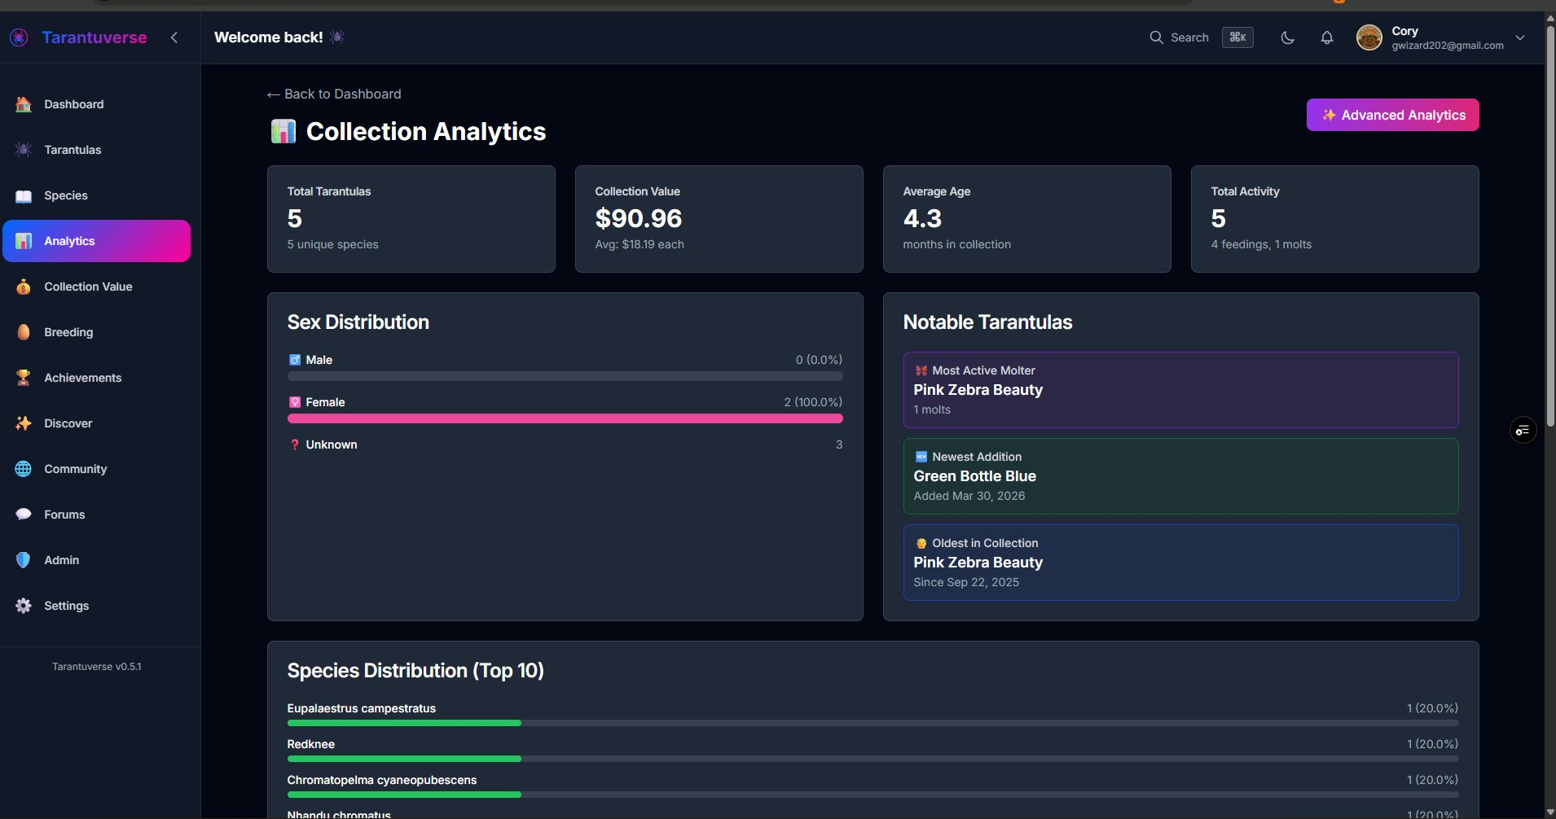This screenshot has width=1556, height=819.
Task: Collapse the sidebar with the chevron
Action: [174, 37]
